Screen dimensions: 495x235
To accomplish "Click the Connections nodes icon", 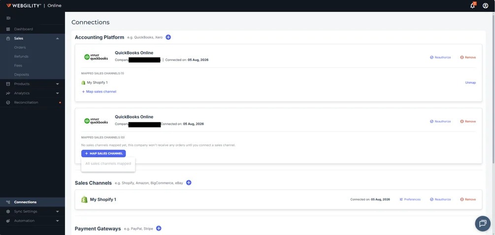I will pos(8,202).
